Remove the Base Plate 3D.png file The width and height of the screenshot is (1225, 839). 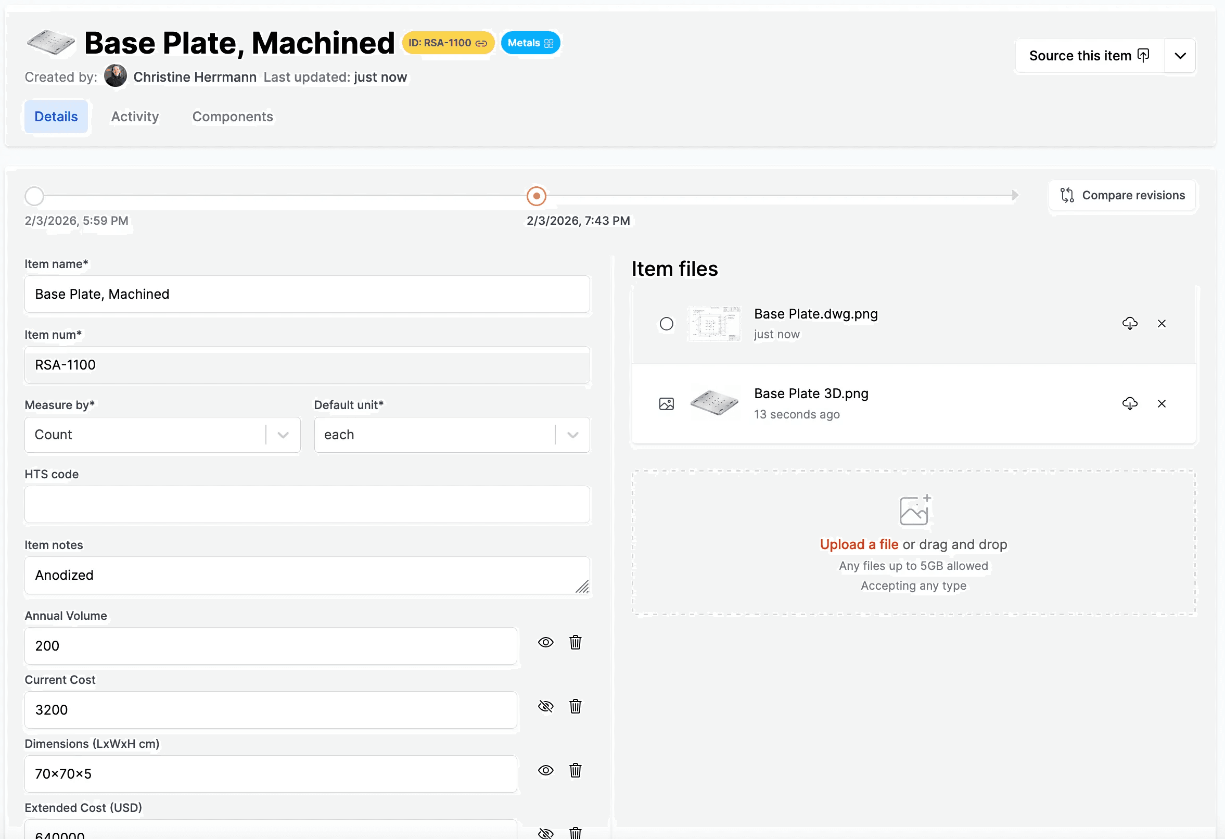pos(1161,403)
